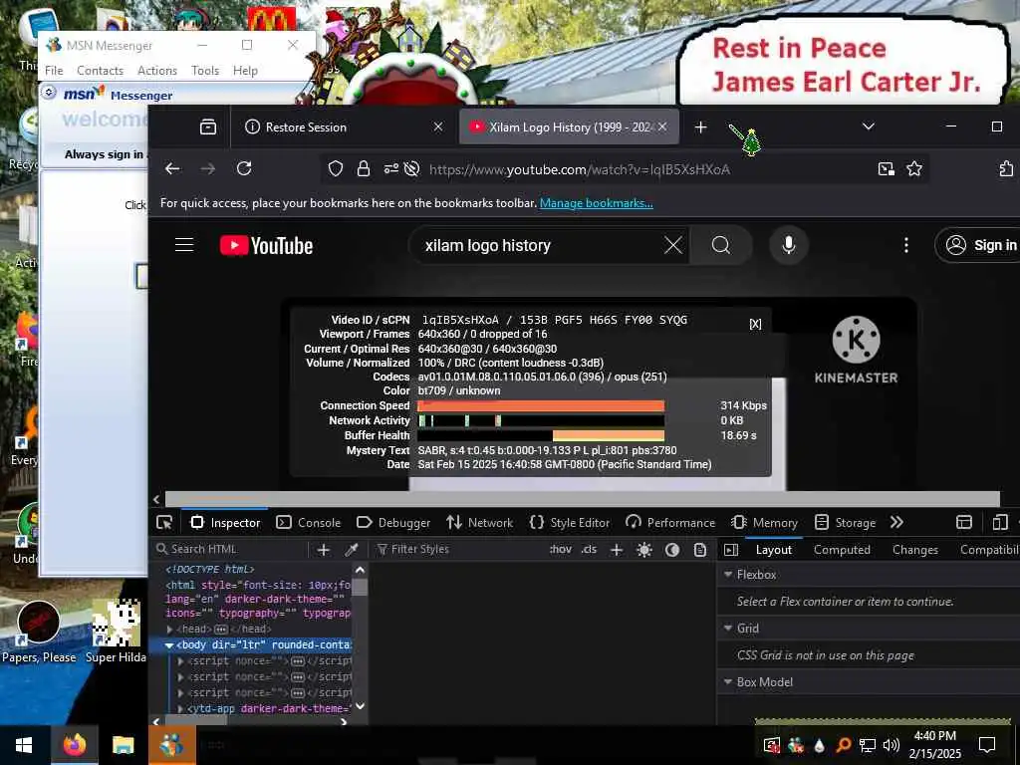Show more DevTools tools via double chevron
This screenshot has height=765, width=1020.
897,522
